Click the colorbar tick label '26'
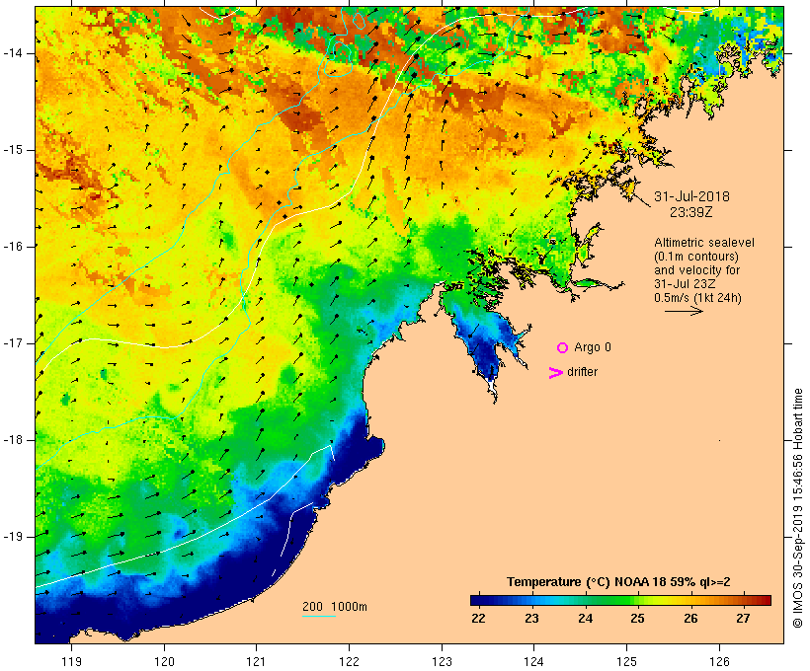The height and width of the screenshot is (671, 810). point(690,618)
